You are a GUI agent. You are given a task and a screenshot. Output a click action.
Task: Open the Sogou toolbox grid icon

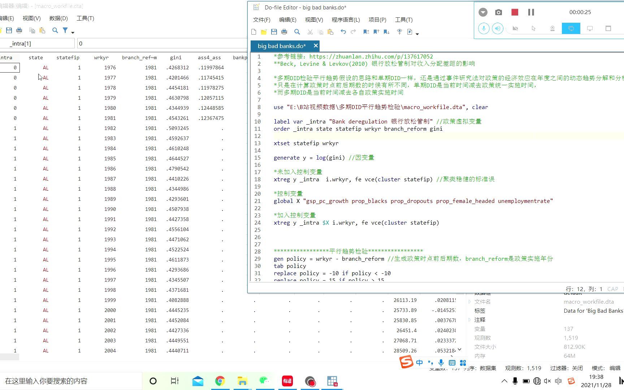click(x=463, y=363)
